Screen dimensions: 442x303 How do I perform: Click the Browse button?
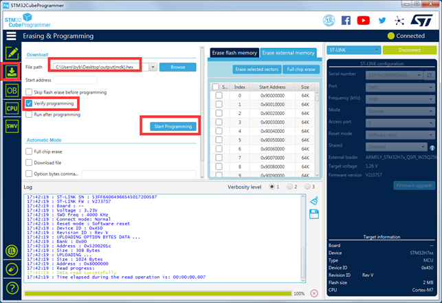pos(178,67)
